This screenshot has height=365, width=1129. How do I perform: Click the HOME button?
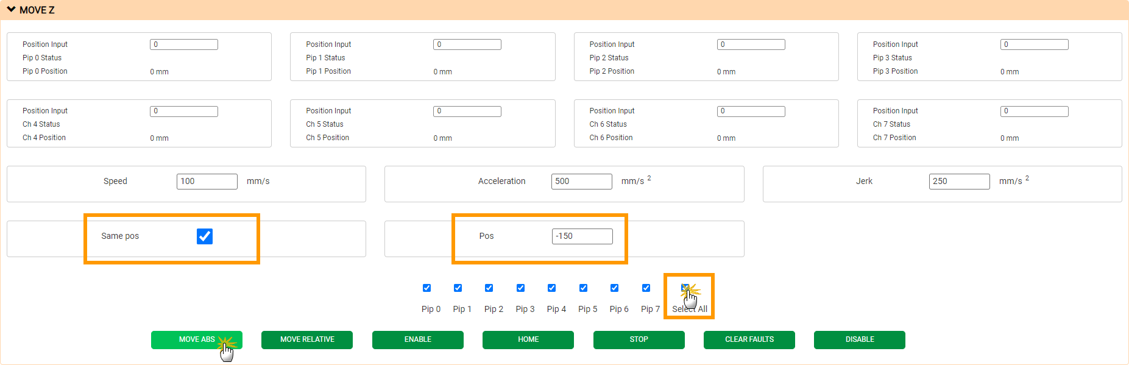coord(528,339)
